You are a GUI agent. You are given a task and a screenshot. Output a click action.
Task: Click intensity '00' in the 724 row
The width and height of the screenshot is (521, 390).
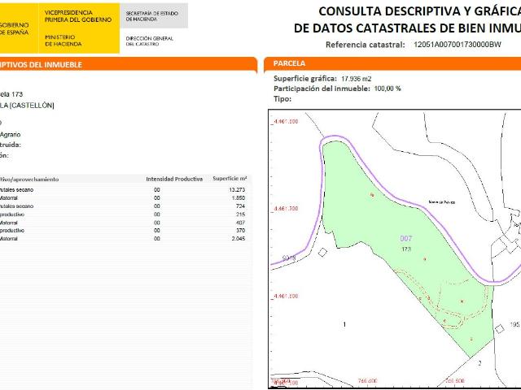click(157, 206)
